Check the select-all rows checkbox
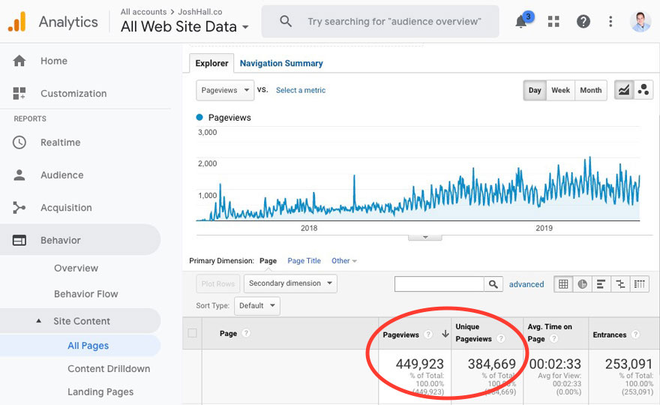This screenshot has height=405, width=660. tap(193, 334)
